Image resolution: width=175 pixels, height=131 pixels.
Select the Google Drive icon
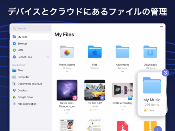pyautogui.click(x=14, y=97)
